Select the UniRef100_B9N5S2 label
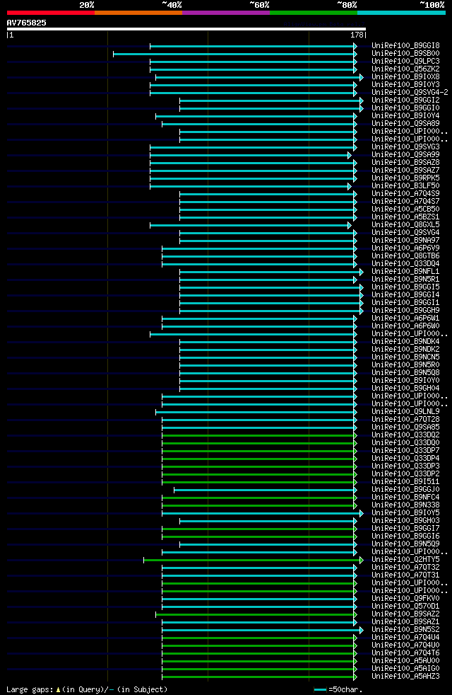Screen dimensions: 452x695 pyautogui.click(x=405, y=629)
